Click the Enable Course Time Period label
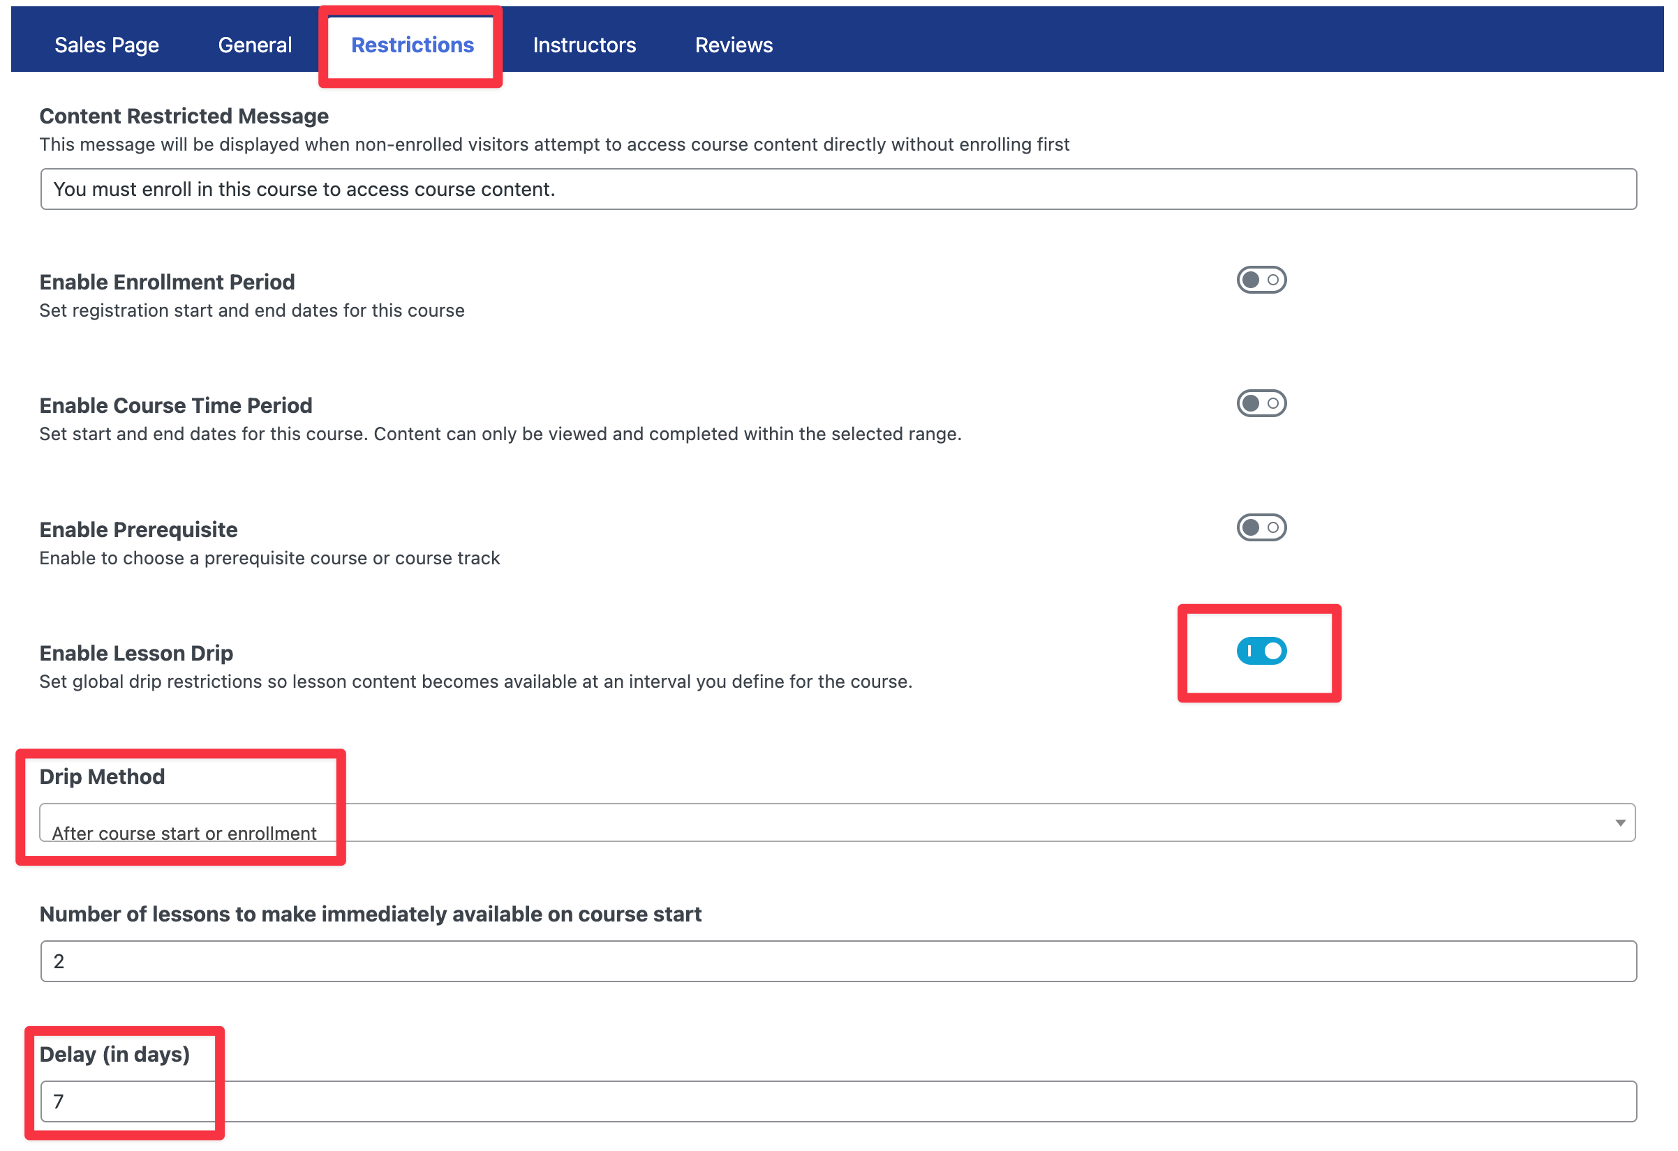The image size is (1678, 1151). coord(175,405)
